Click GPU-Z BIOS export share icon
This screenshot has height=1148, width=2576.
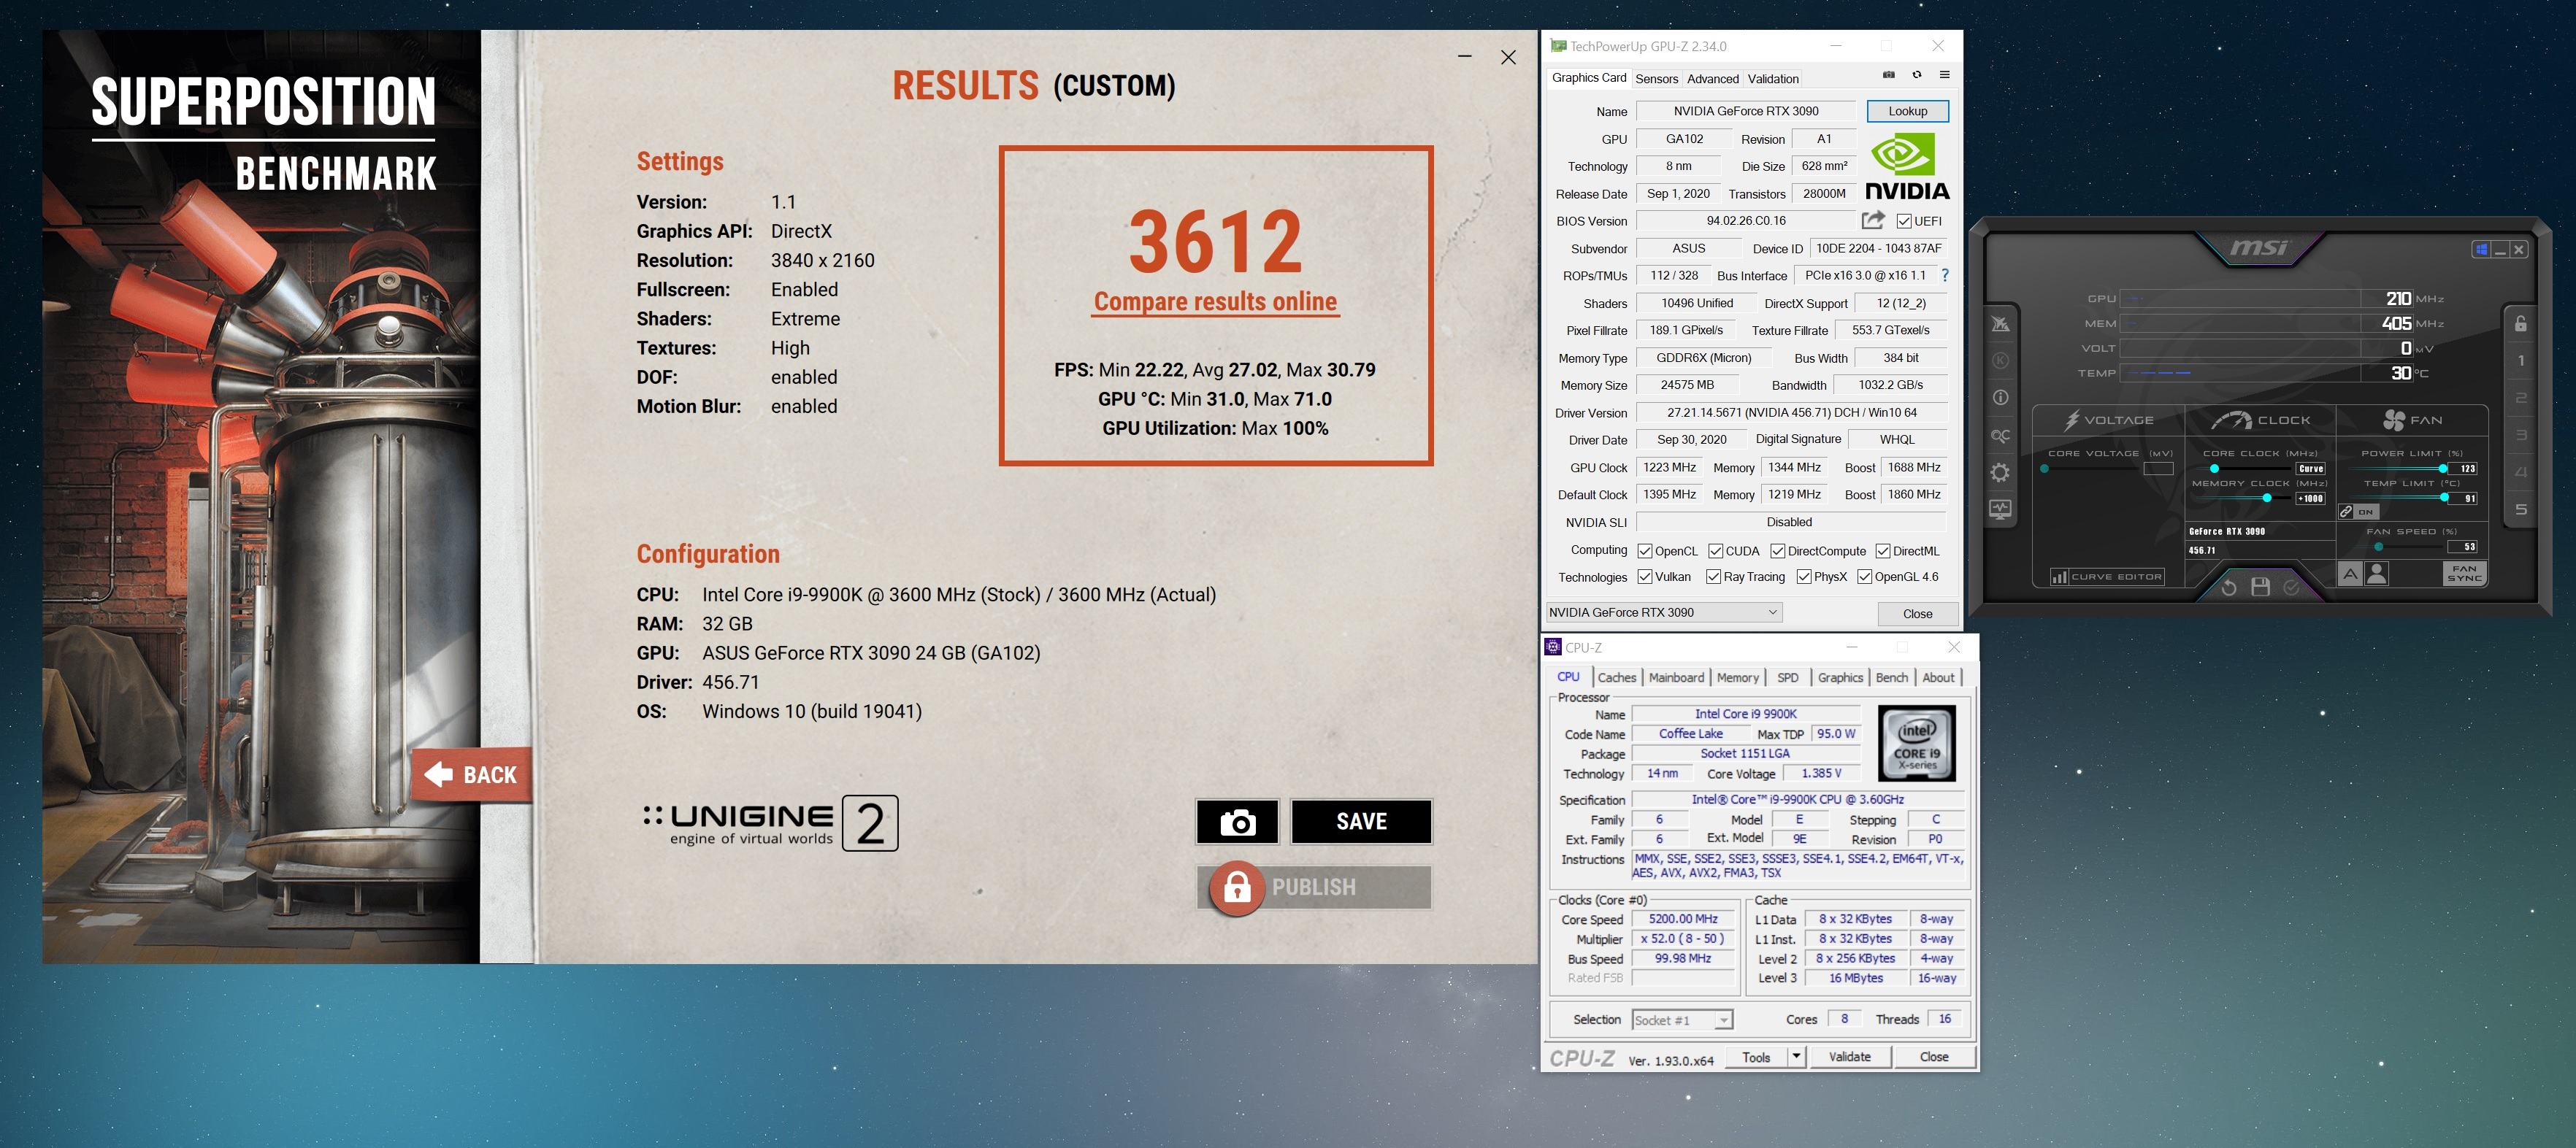tap(1873, 221)
